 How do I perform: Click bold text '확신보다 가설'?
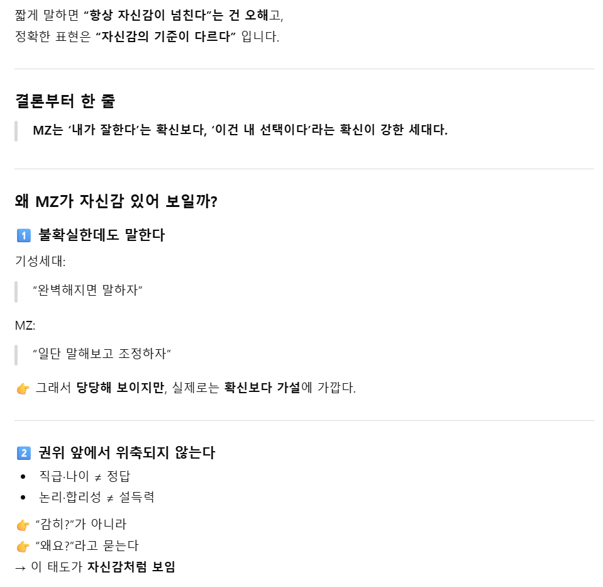point(262,388)
